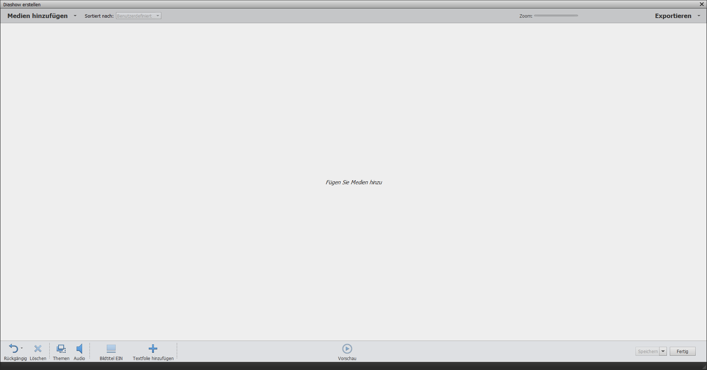Open the Medien hinzufügen menu
This screenshot has height=370, width=707.
click(x=38, y=16)
